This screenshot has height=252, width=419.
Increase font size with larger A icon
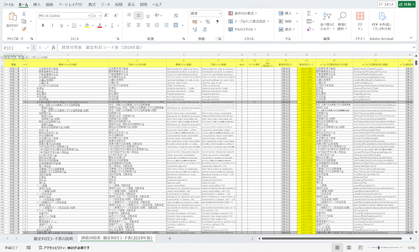click(x=106, y=16)
